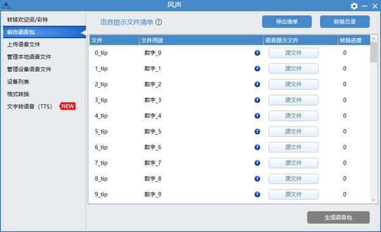Open settings via the gear icon
The image size is (381, 232).
[x=354, y=6]
